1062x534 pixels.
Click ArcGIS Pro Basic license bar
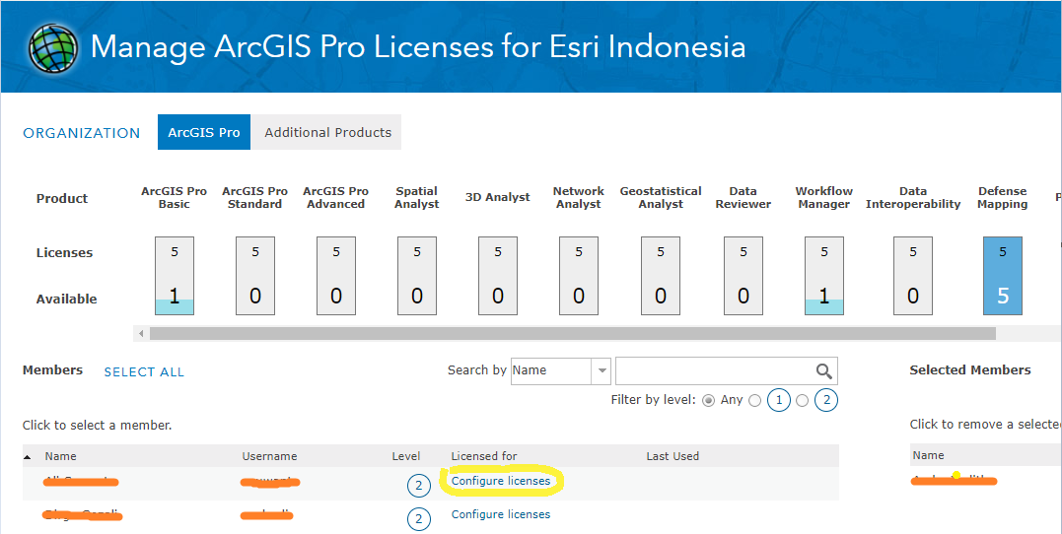[175, 276]
